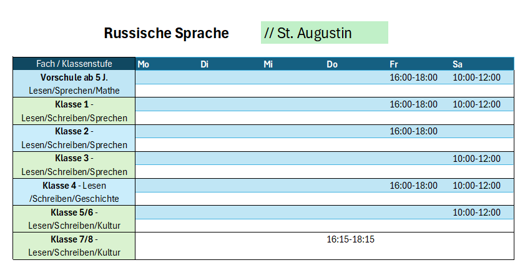
Task: Select the 'Mo' column header
Action: click(x=144, y=64)
